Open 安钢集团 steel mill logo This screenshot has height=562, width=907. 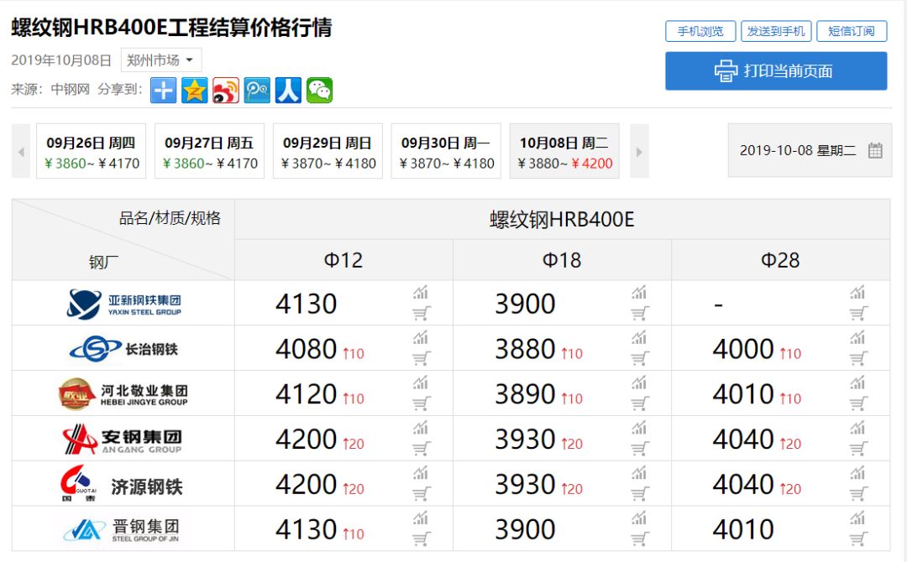pos(123,439)
